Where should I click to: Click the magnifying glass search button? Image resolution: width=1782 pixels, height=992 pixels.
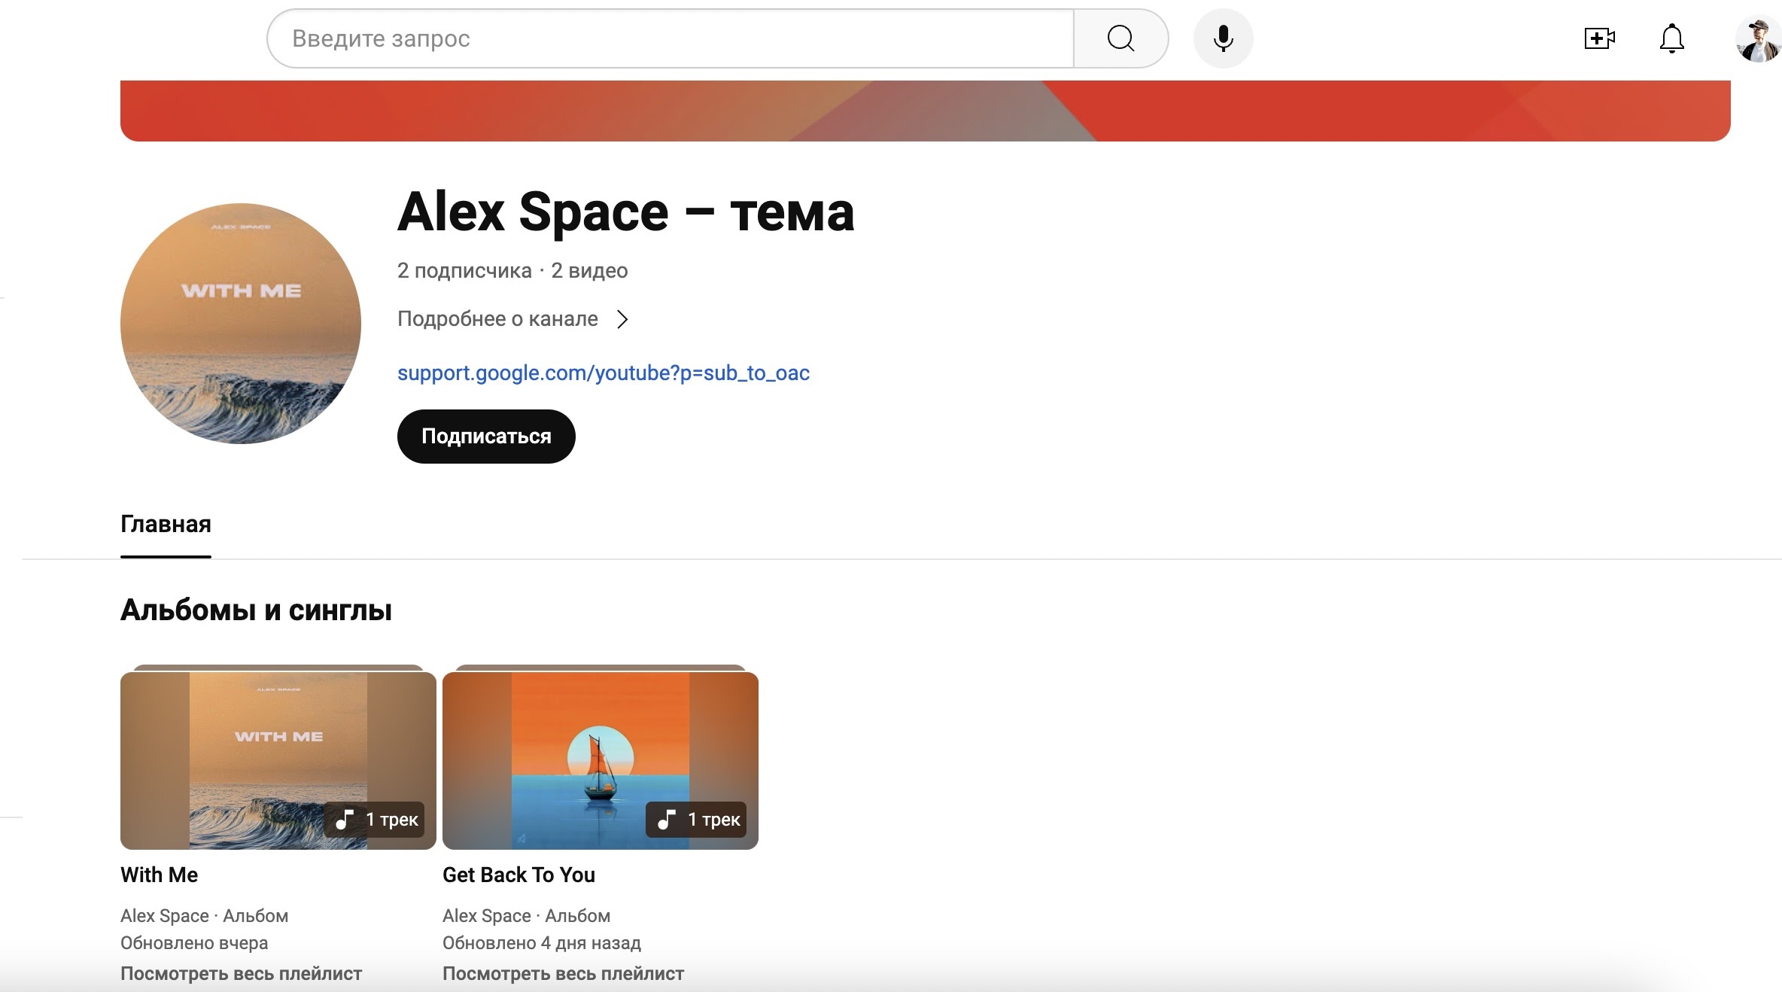[1121, 38]
